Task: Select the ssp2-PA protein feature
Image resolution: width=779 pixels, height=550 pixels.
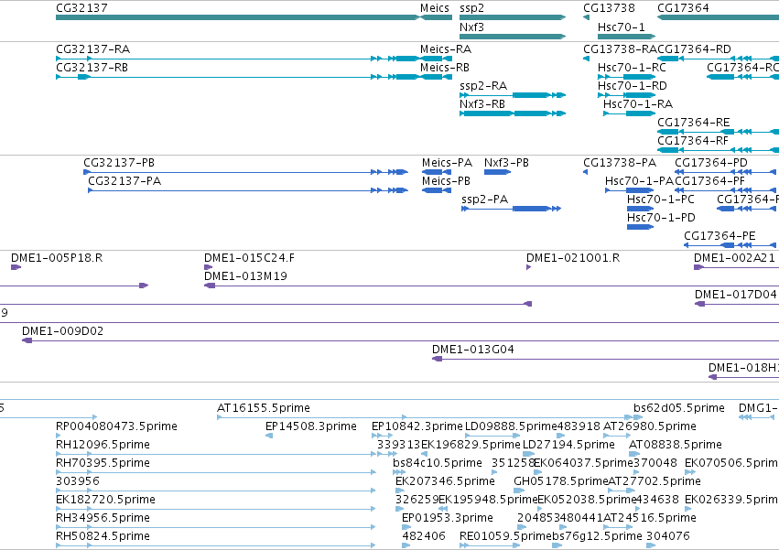Action: 511,209
